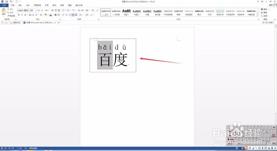The image size is (277, 151).
Task: Add a new document tab with plus
Action: (x=59, y=23)
